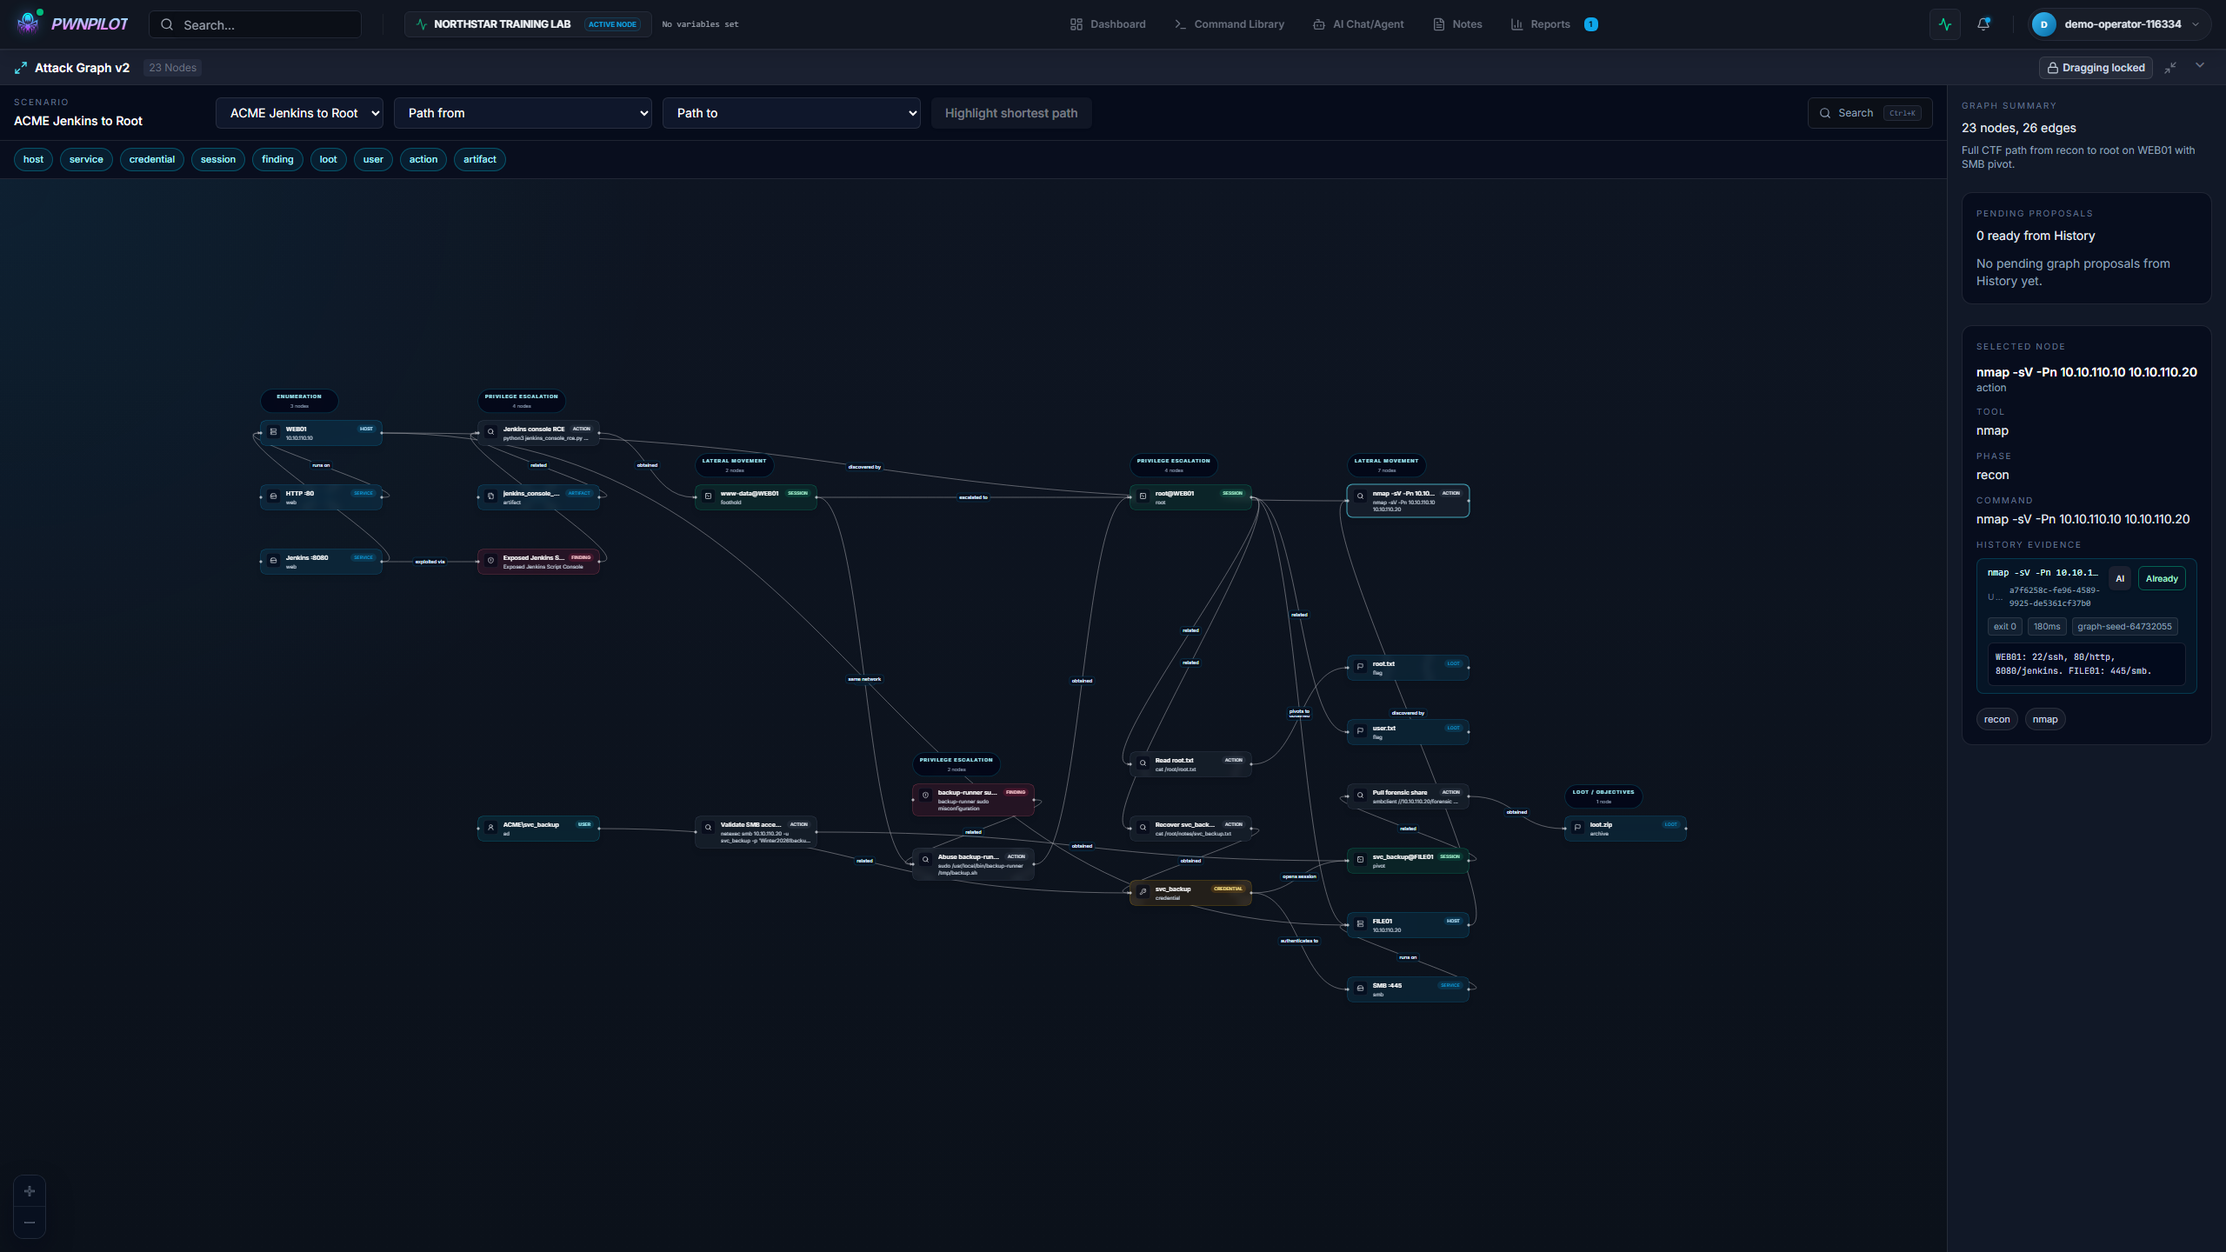Click the nmap tag chip
The height and width of the screenshot is (1252, 2226).
pos(2045,719)
